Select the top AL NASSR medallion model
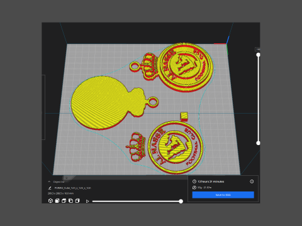The image size is (302, 226). pos(185,68)
